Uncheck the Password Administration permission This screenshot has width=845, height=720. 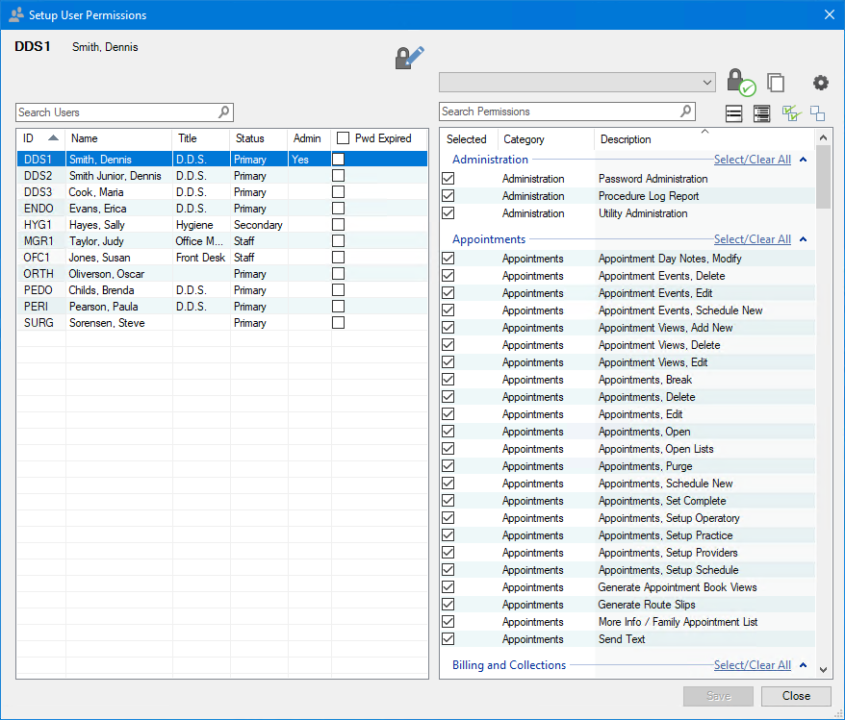[448, 179]
